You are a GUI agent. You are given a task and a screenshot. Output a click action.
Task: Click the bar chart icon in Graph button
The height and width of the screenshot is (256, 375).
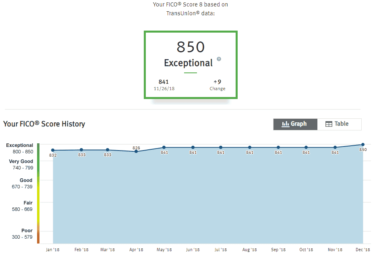tap(285, 124)
